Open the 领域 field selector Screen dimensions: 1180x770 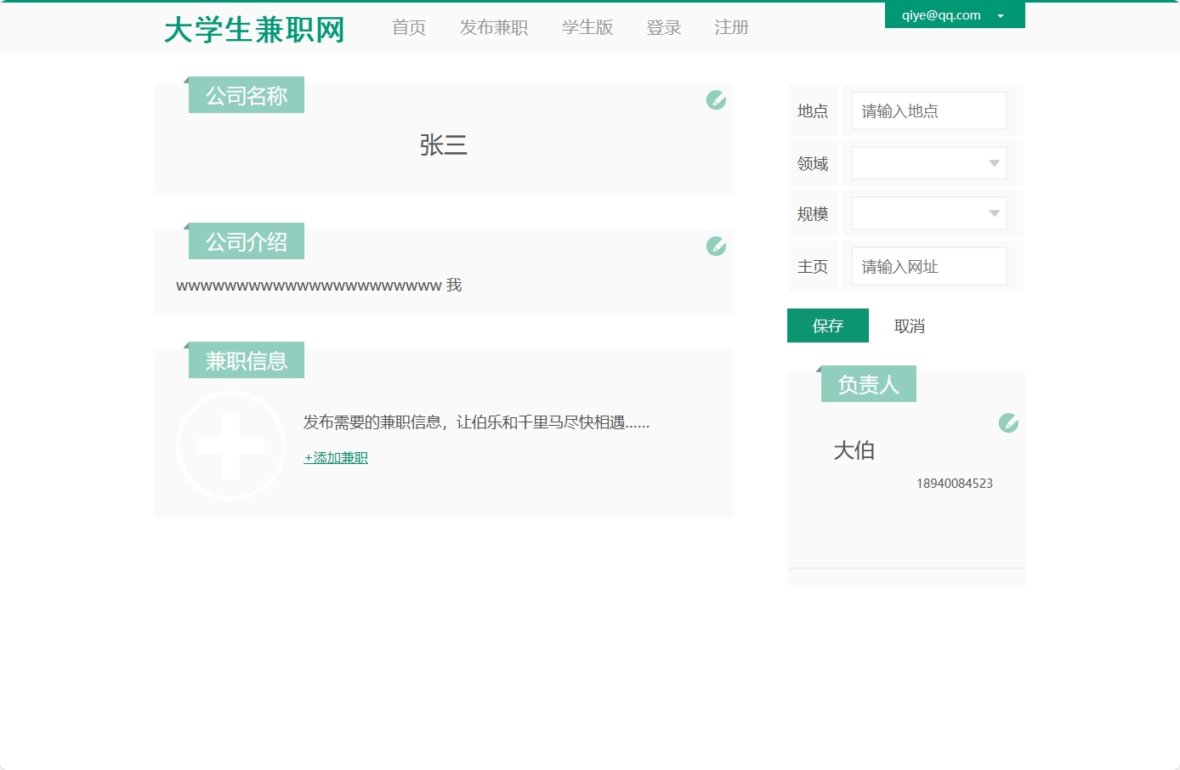point(928,163)
